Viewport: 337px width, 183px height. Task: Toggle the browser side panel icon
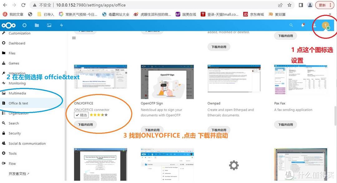(x=301, y=5)
